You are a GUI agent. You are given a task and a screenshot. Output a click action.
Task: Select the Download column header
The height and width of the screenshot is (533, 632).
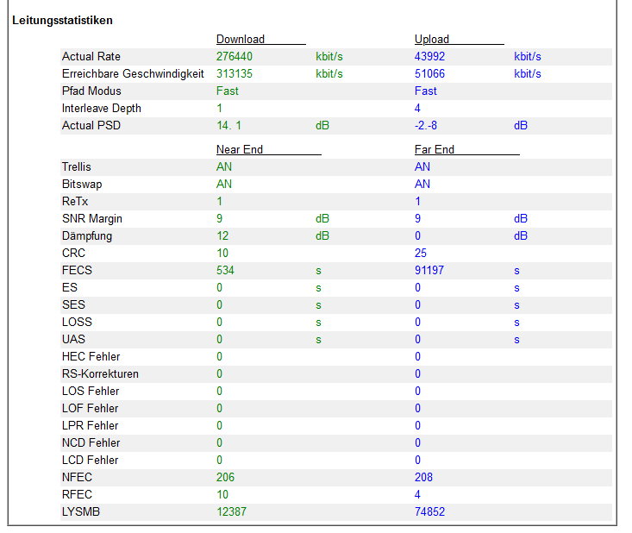(241, 39)
